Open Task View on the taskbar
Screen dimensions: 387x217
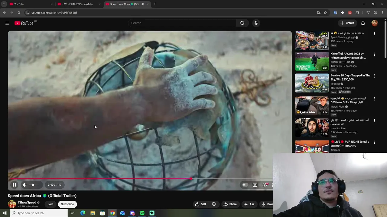pyautogui.click(x=73, y=213)
